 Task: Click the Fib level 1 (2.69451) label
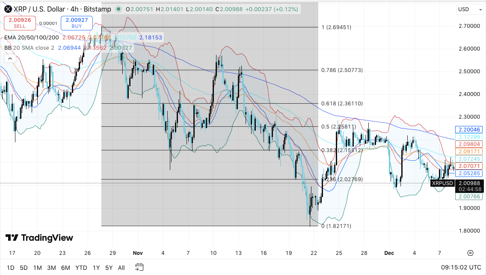tap(336, 27)
